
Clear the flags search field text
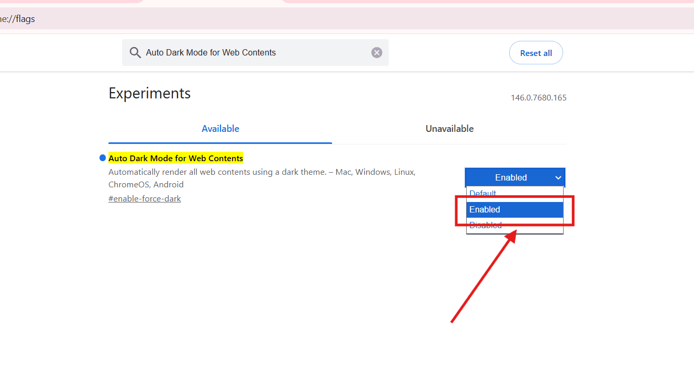(x=377, y=52)
